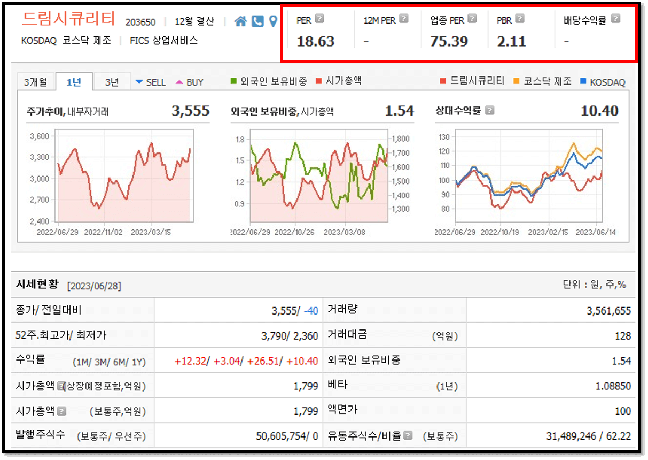Click 베타 value 1.08850
This screenshot has height=460, width=648.
coord(613,386)
